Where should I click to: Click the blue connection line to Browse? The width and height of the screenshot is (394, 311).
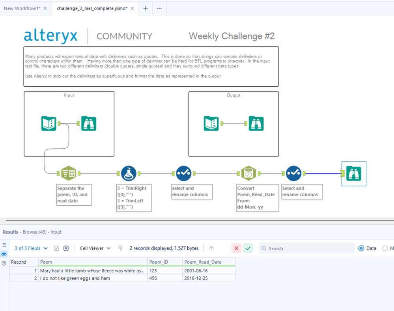(x=323, y=173)
